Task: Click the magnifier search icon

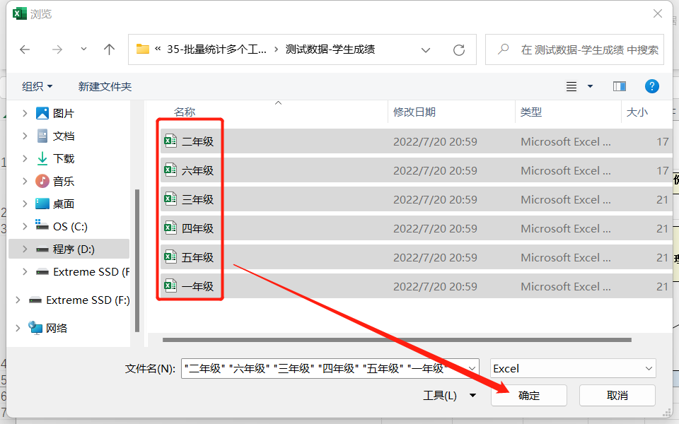Action: [x=503, y=49]
